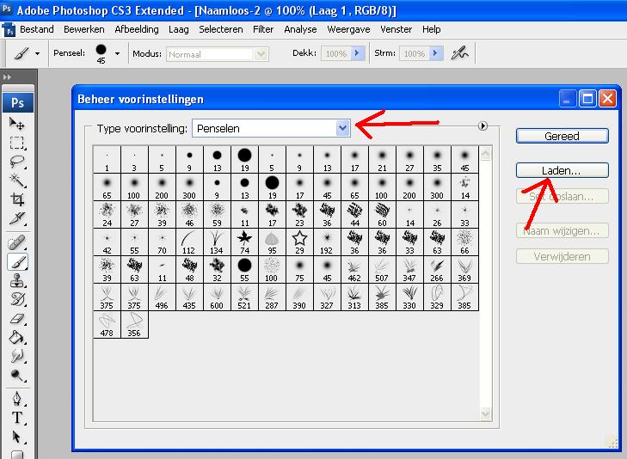Click the Dekk opacity value field
The image size is (627, 459).
click(336, 53)
